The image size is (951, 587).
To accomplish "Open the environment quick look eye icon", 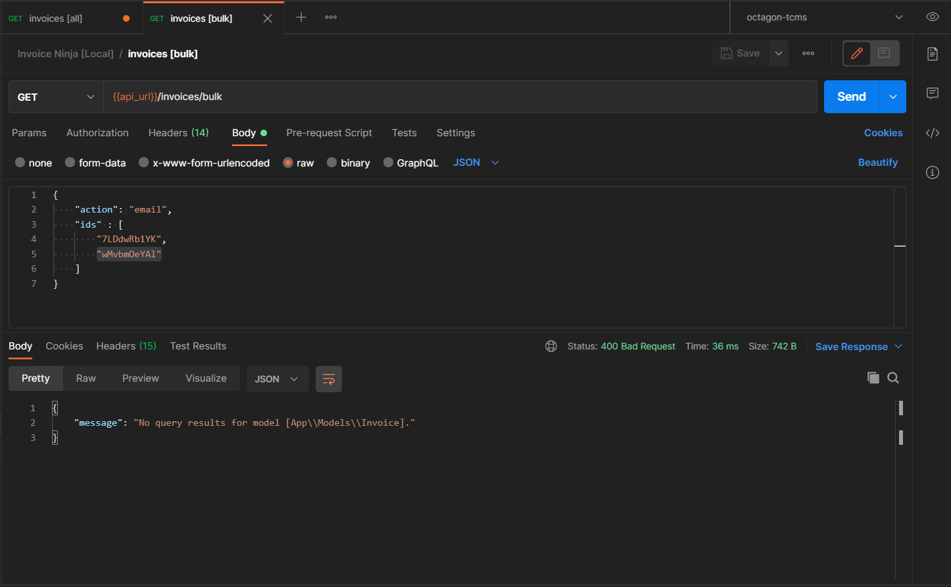I will tap(932, 17).
